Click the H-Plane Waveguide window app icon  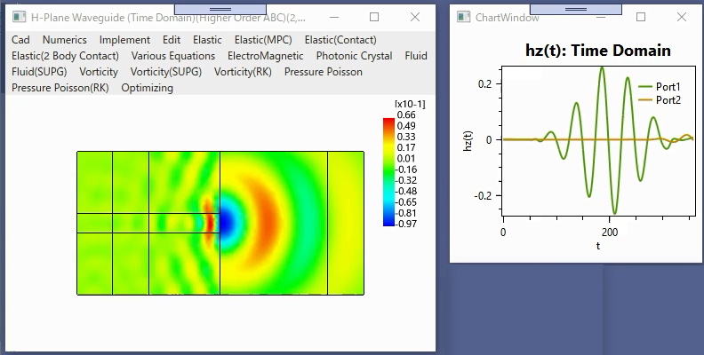click(x=19, y=17)
